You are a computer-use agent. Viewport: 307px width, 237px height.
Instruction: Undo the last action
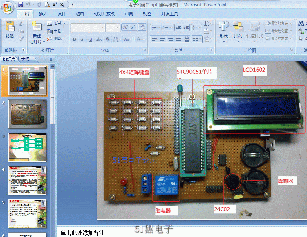(x=28, y=4)
